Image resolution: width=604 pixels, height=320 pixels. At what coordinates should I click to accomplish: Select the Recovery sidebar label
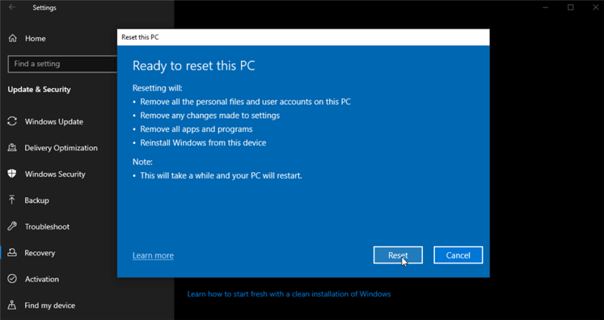pyautogui.click(x=40, y=253)
